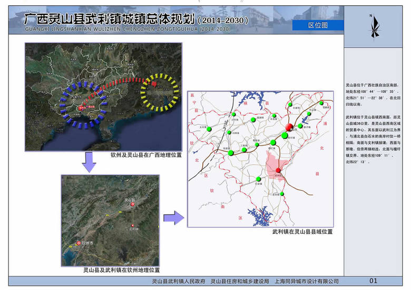
Task: Click the large red county seat marker
Action: click(289, 127)
